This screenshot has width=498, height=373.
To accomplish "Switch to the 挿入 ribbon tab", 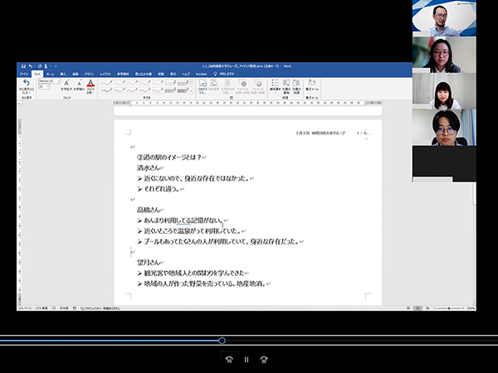I will click(63, 74).
